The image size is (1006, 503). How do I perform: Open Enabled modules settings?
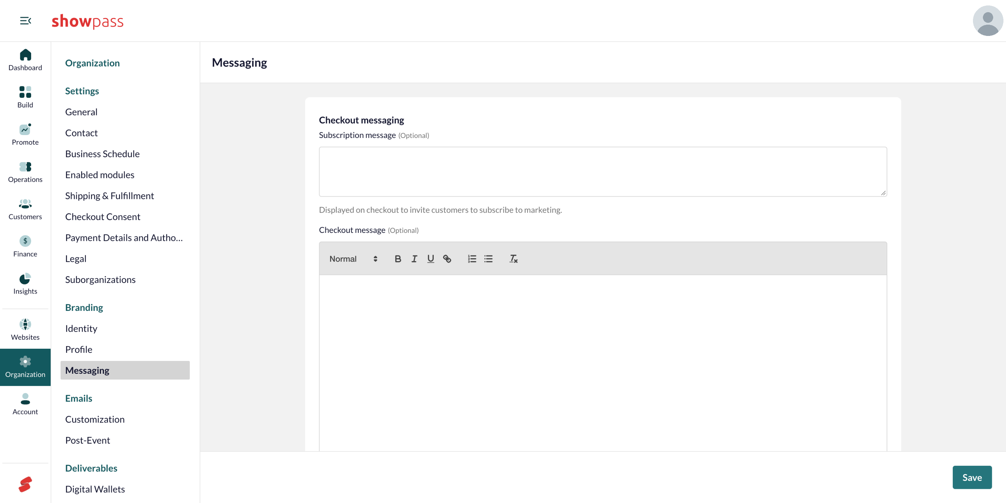99,175
